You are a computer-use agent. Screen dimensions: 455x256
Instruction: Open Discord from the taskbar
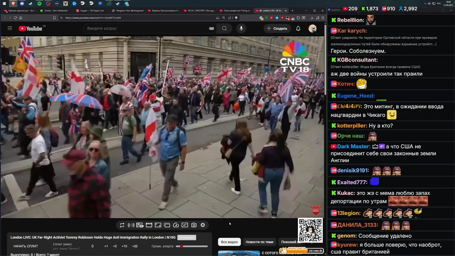[22, 4]
